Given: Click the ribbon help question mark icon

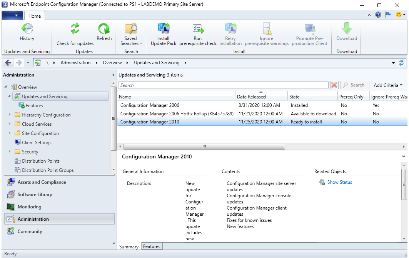Looking at the screenshot, I should [x=378, y=15].
